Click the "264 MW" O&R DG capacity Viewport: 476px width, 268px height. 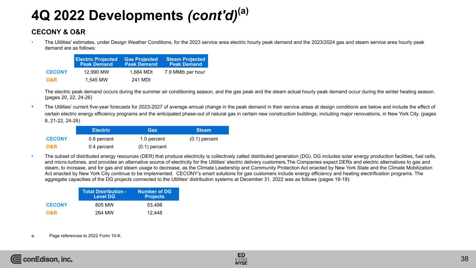104,213
